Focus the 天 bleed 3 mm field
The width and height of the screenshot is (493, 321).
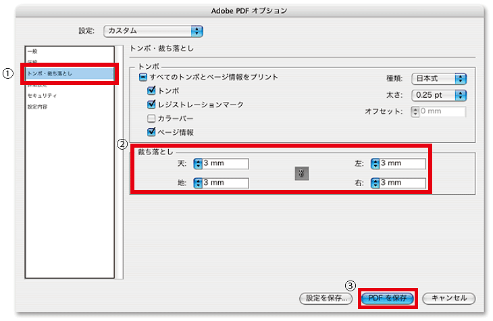(226, 164)
